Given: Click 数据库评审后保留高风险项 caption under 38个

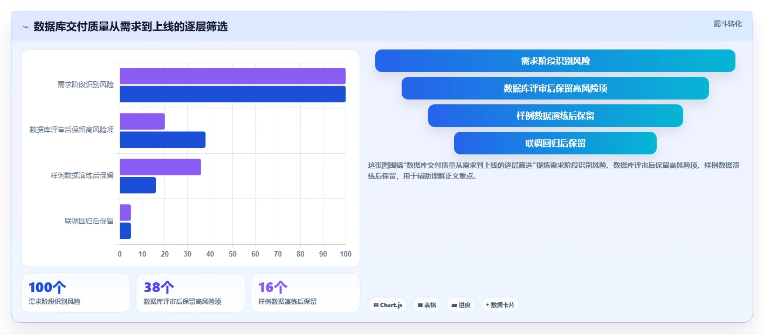Looking at the screenshot, I should tap(182, 302).
